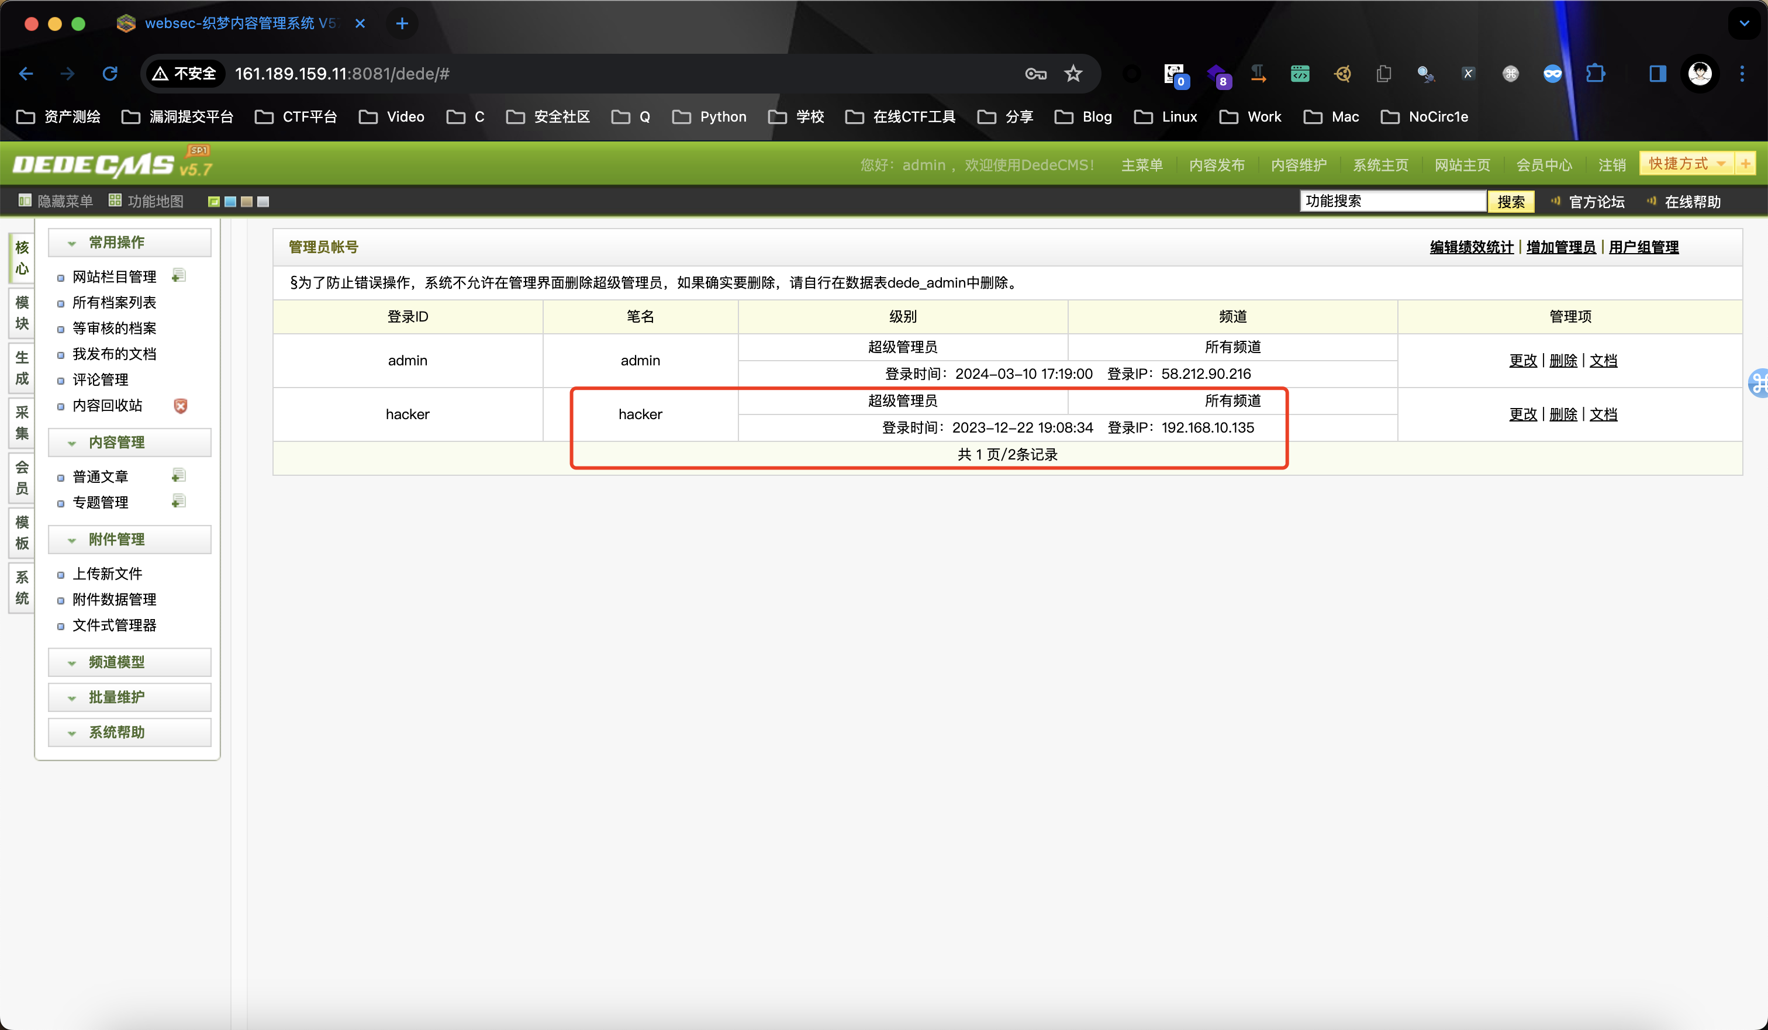The width and height of the screenshot is (1768, 1030).
Task: Select the gray skin color swatch
Action: coord(263,202)
